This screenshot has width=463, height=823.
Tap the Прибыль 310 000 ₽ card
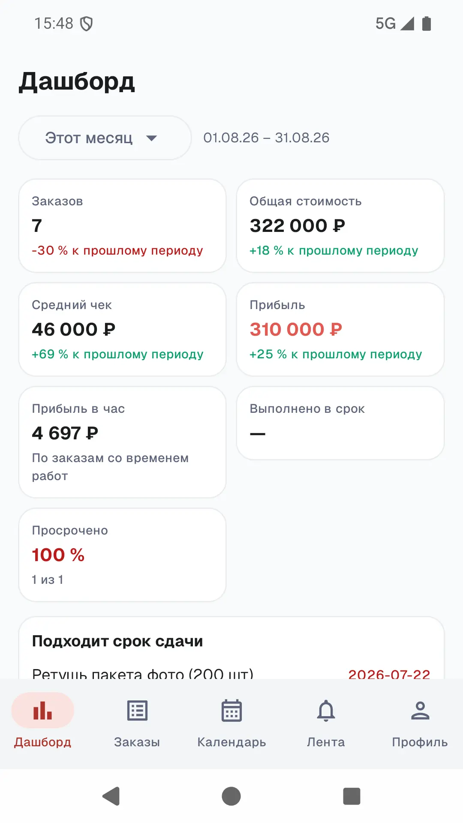point(340,329)
